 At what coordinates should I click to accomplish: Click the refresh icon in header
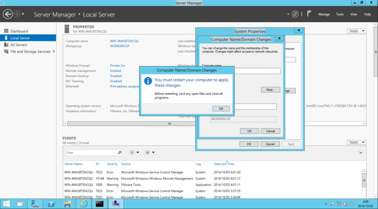point(295,14)
